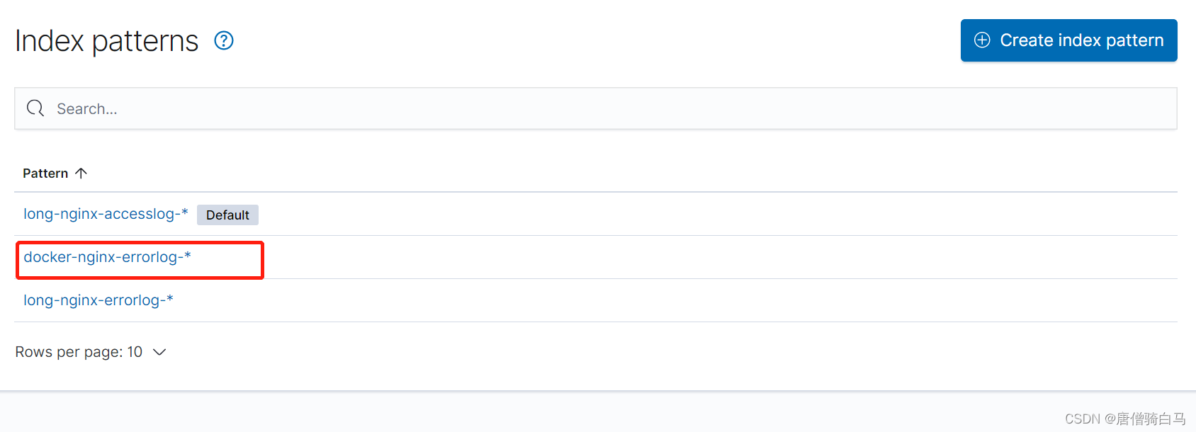Click the circled plus inside the blue button
1196x432 pixels.
click(983, 40)
